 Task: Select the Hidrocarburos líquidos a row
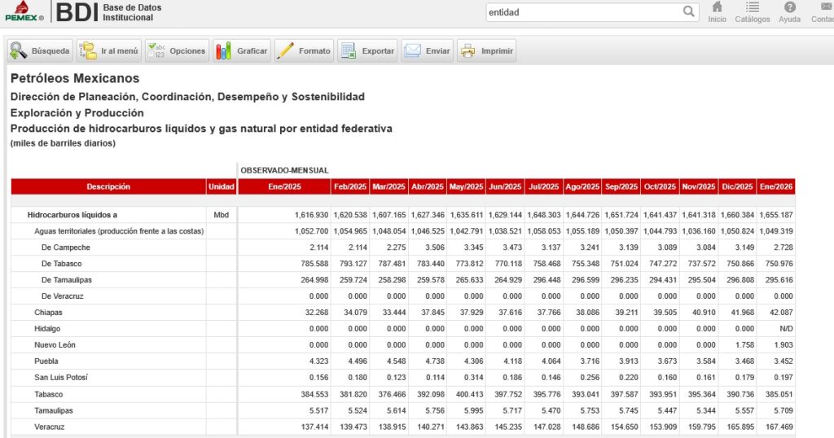coord(72,215)
